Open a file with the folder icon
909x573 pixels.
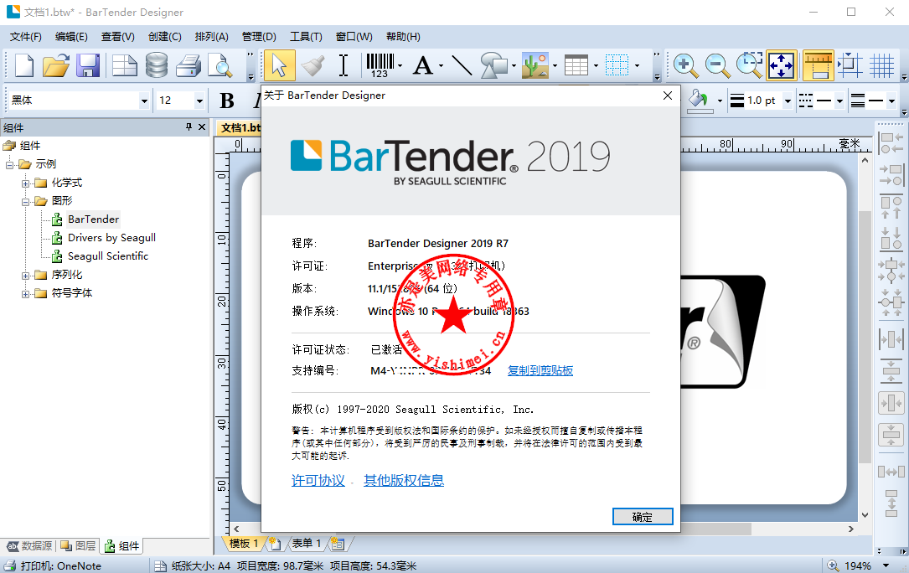click(x=55, y=65)
